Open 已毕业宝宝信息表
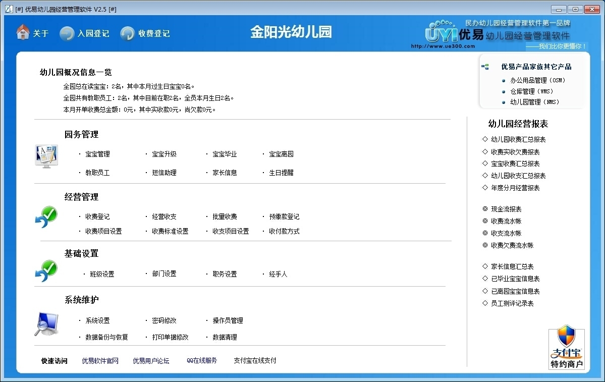This screenshot has height=382, width=605. pyautogui.click(x=515, y=279)
